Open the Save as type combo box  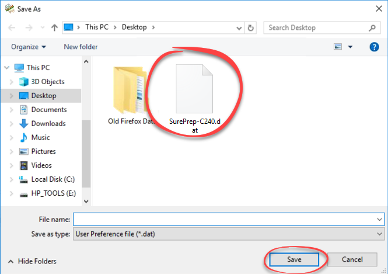[x=229, y=234]
